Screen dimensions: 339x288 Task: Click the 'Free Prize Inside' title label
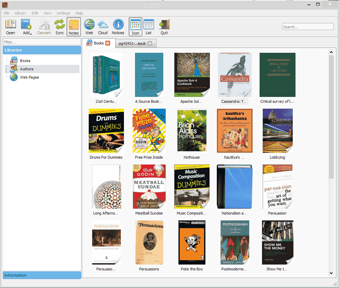(149, 157)
